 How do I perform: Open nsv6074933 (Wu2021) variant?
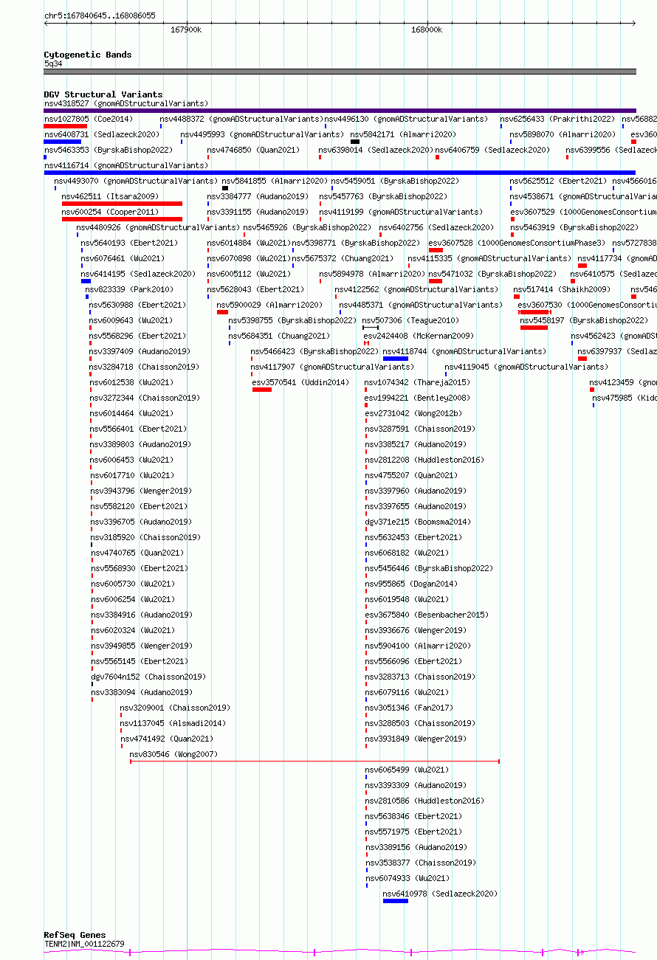coord(407,878)
